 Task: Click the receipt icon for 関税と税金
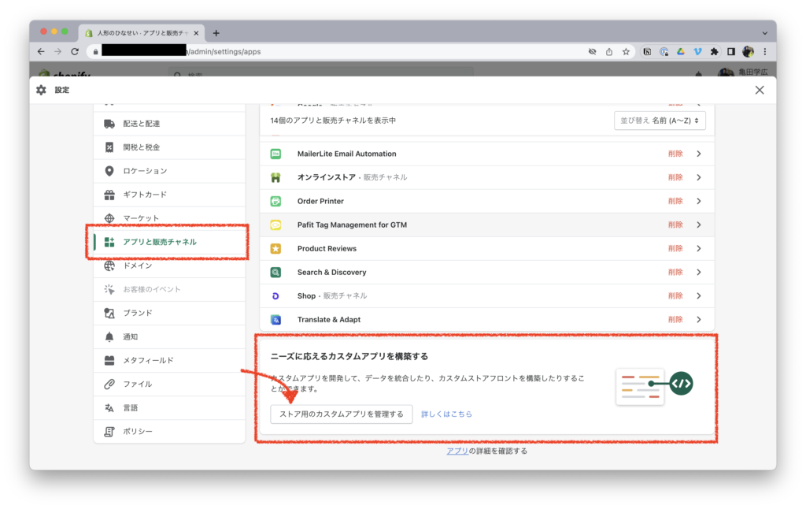coord(109,147)
